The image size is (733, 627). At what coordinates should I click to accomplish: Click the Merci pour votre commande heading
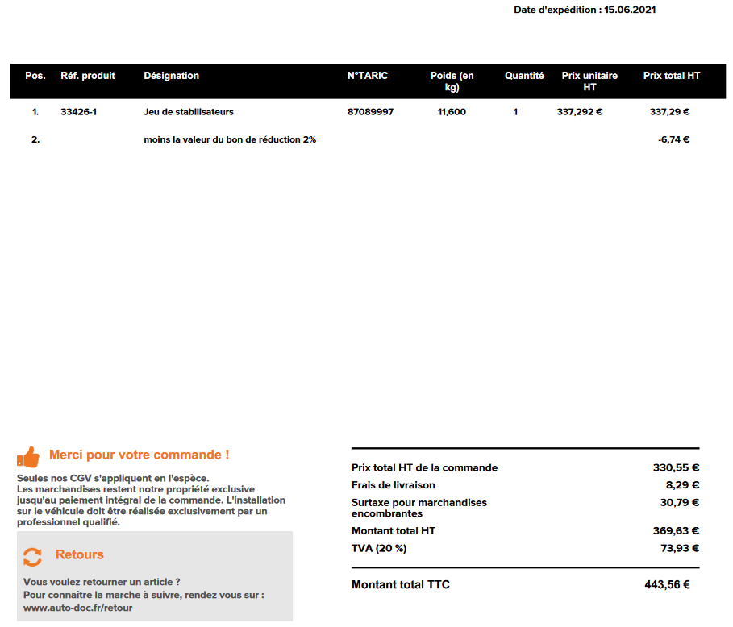click(x=139, y=455)
